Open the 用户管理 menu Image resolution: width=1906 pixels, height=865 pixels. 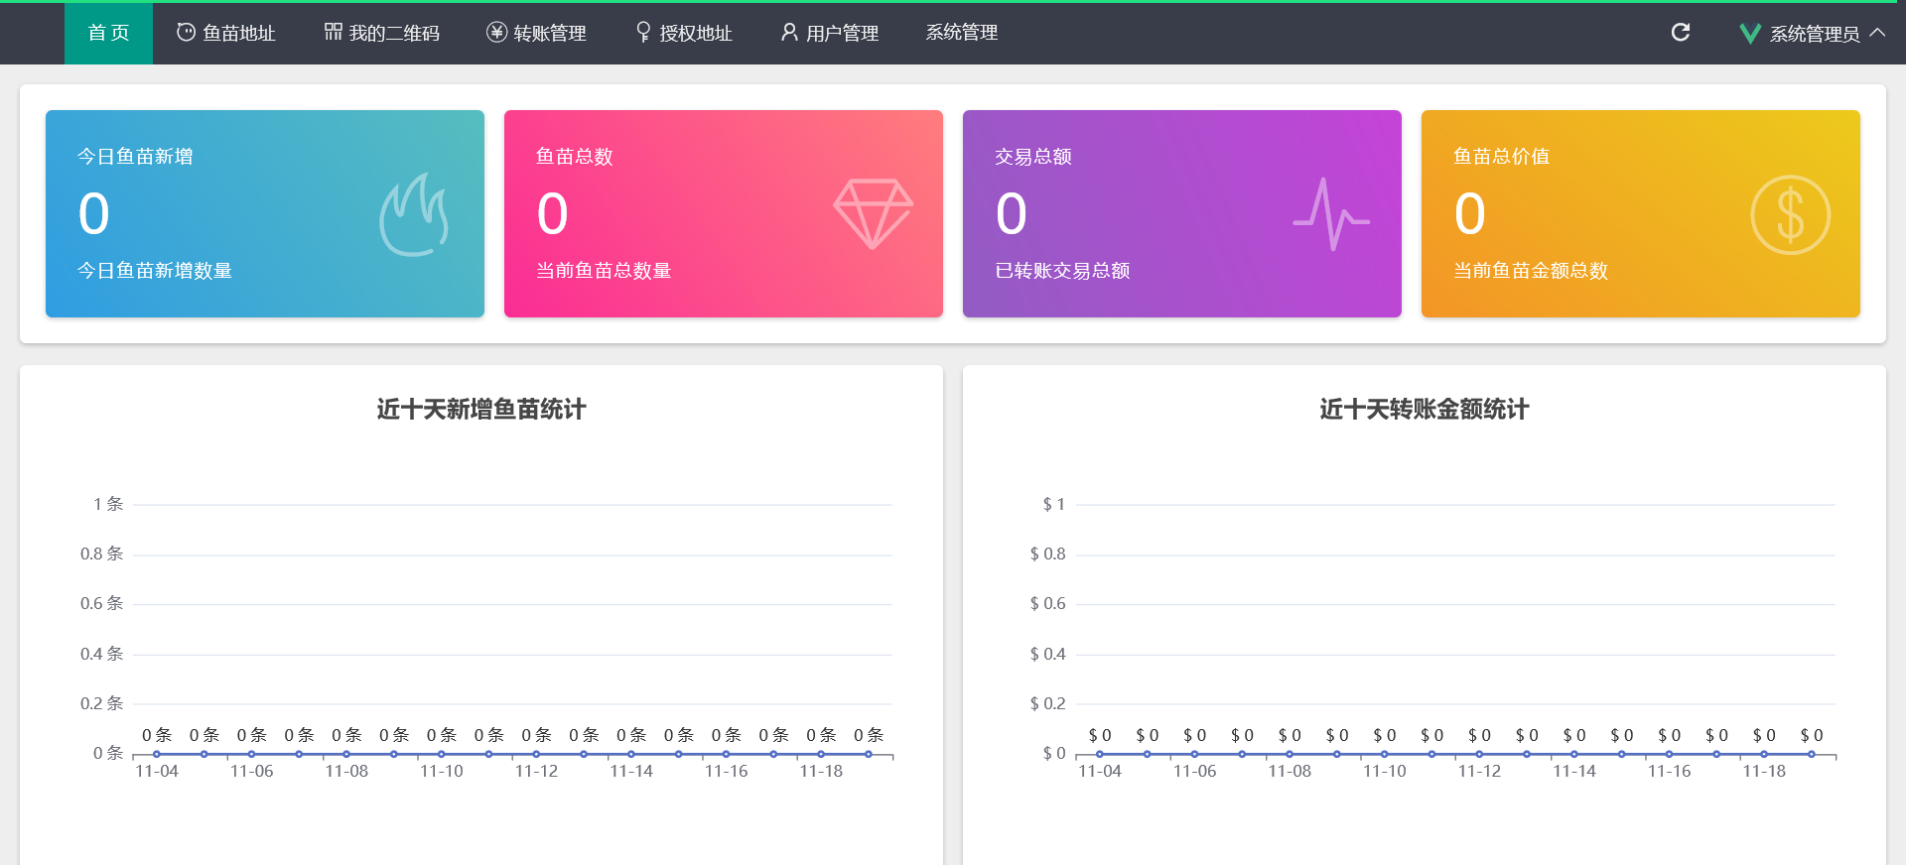tap(830, 33)
